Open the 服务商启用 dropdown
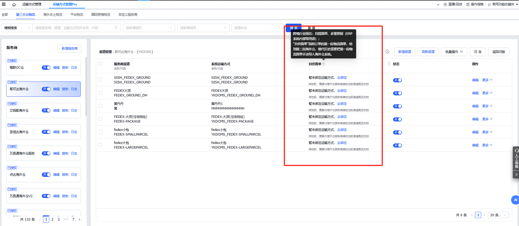Viewport: 519px width, 226px height. pyautogui.click(x=203, y=28)
